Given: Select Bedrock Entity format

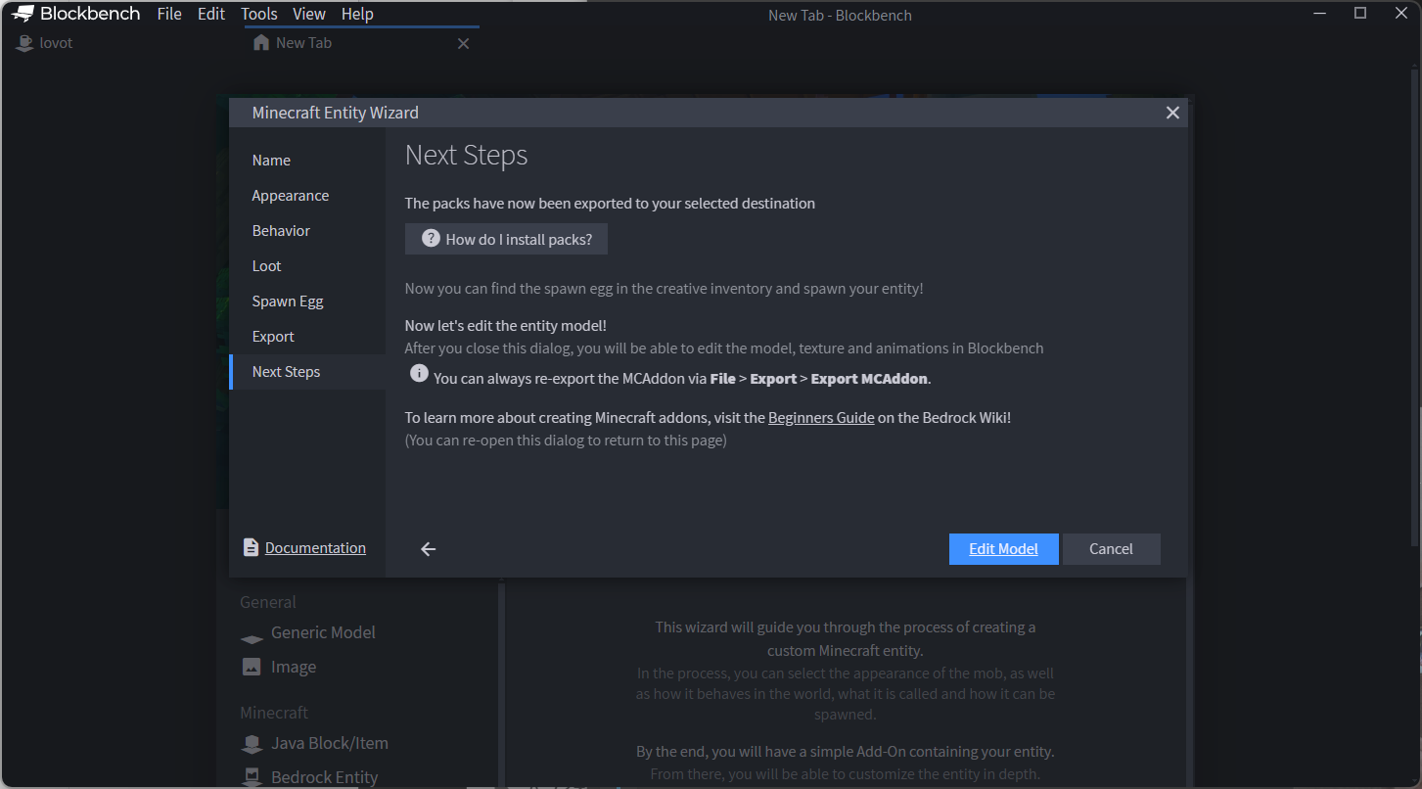Looking at the screenshot, I should click(325, 777).
